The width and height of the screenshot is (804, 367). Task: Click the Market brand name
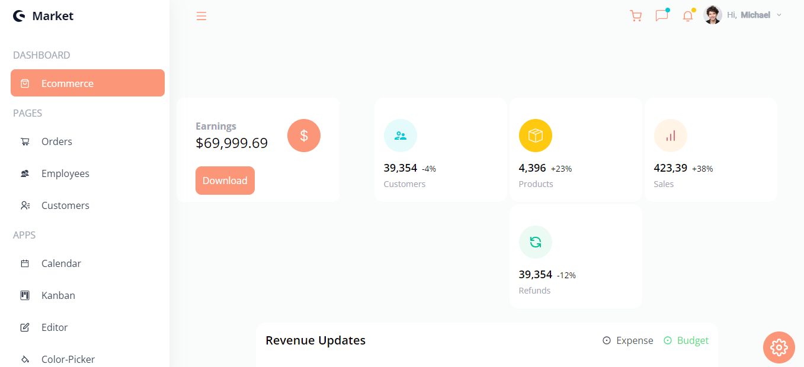point(53,16)
